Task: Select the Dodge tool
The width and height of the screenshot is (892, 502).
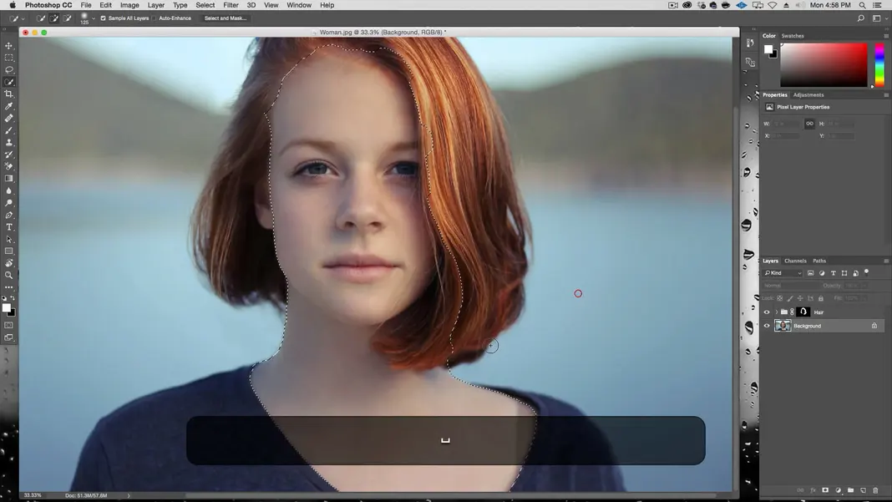Action: [x=8, y=203]
